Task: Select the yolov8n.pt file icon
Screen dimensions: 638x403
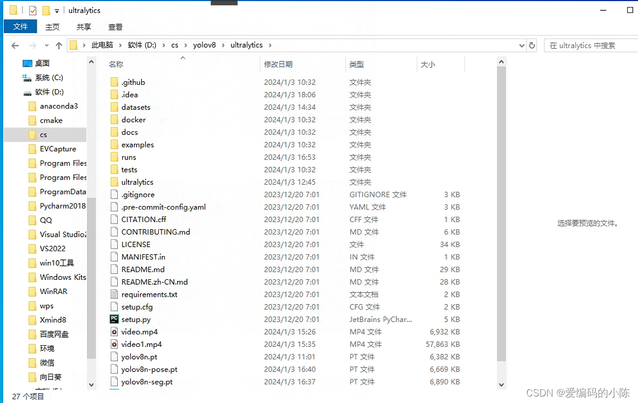Action: pos(115,357)
